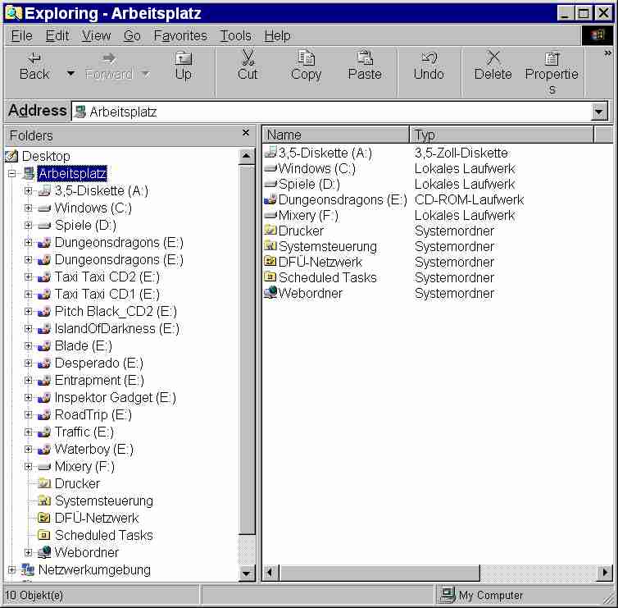The image size is (618, 608).
Task: Click the Up folder toolbar icon
Action: (x=184, y=58)
